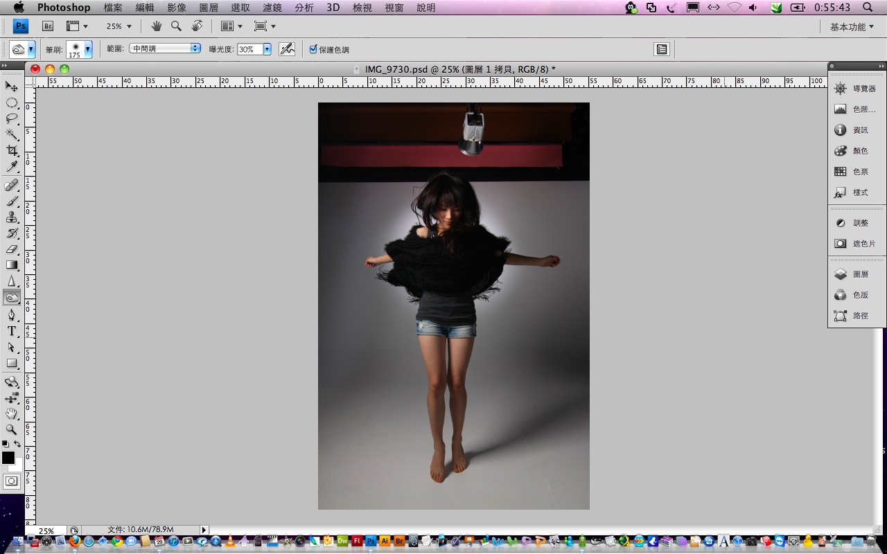Open the brush 筆刷 picker dropdown
Image resolution: width=887 pixels, height=554 pixels.
[x=88, y=50]
